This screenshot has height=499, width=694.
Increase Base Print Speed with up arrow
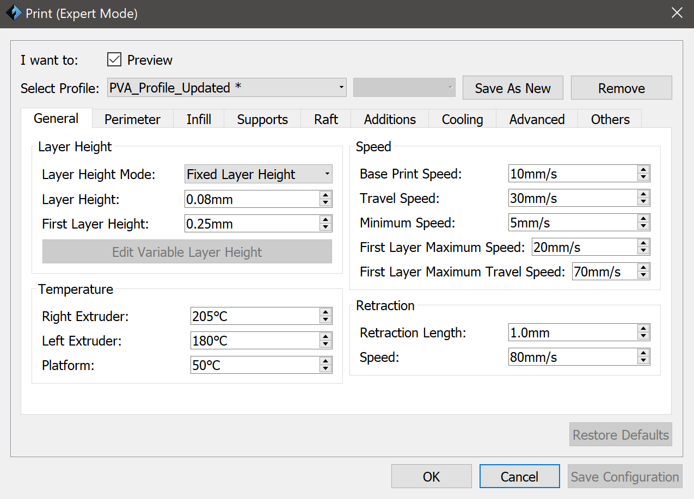(x=643, y=170)
